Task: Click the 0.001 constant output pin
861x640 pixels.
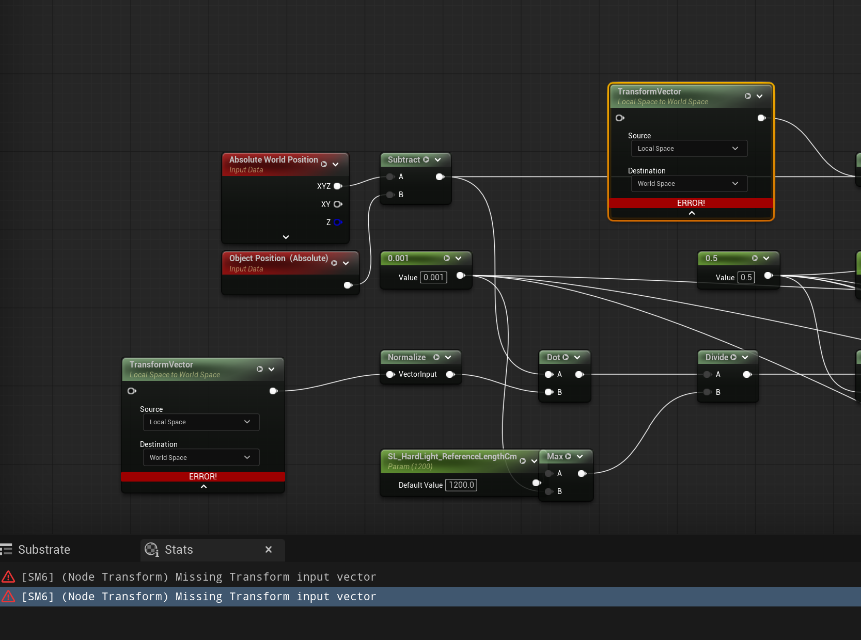Action: (461, 276)
